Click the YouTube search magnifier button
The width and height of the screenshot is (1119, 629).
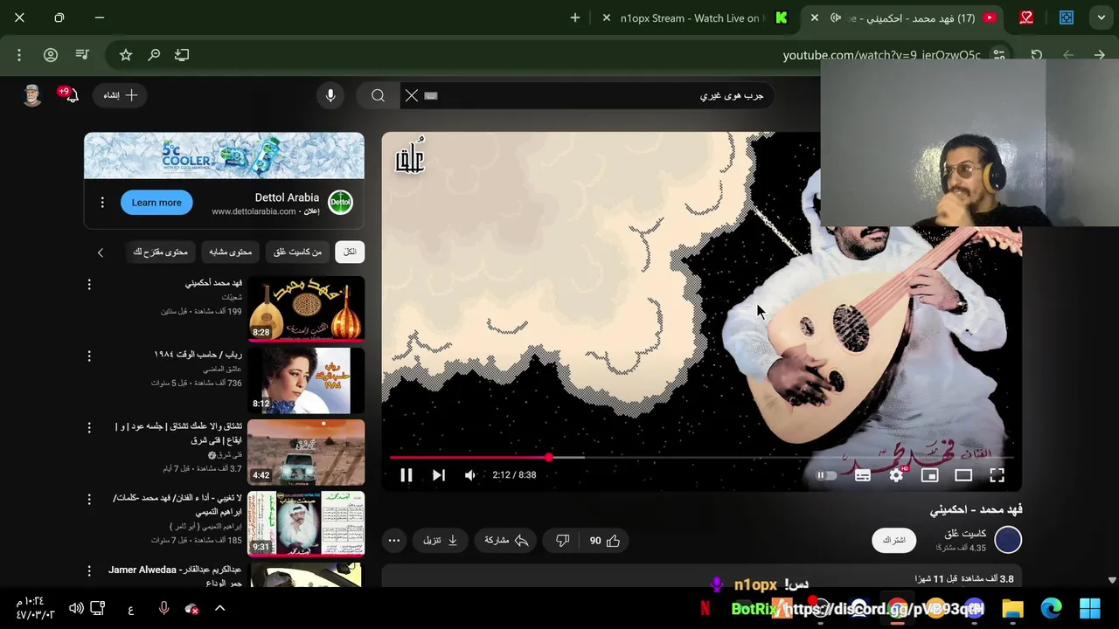(378, 95)
